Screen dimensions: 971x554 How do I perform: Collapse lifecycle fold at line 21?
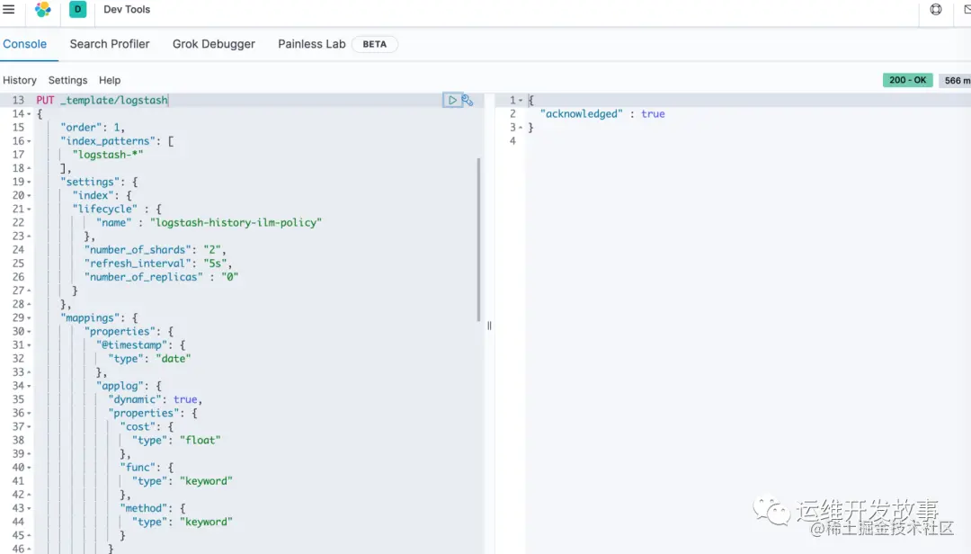(x=29, y=210)
